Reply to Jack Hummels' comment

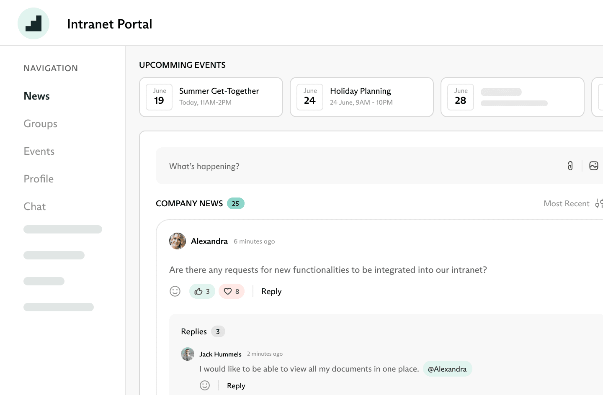[x=236, y=386]
